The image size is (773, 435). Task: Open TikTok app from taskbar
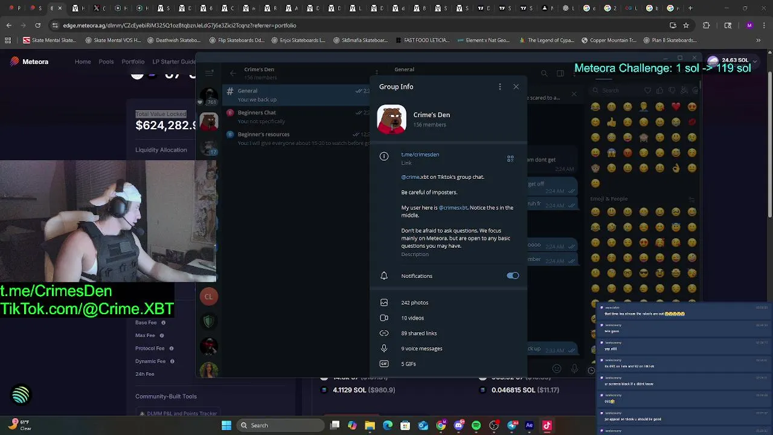click(547, 425)
